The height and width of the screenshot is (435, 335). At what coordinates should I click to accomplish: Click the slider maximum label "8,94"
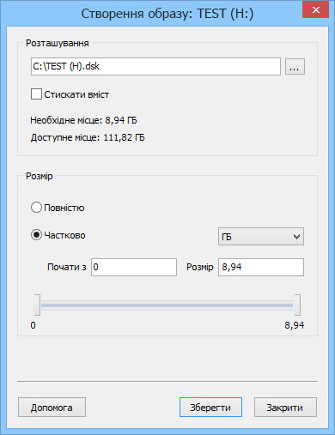coord(294,325)
